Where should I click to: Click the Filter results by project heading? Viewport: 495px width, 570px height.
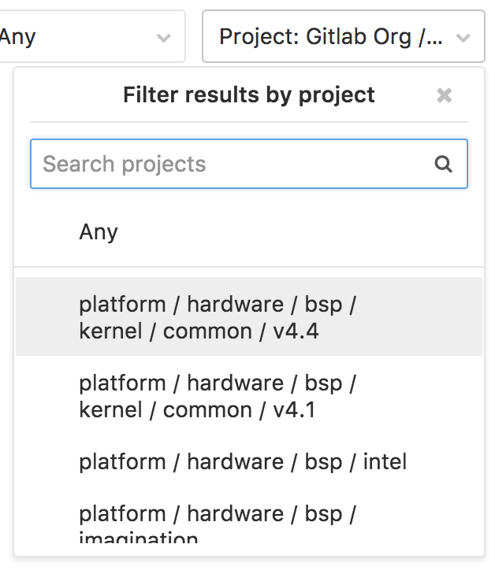coord(249,95)
